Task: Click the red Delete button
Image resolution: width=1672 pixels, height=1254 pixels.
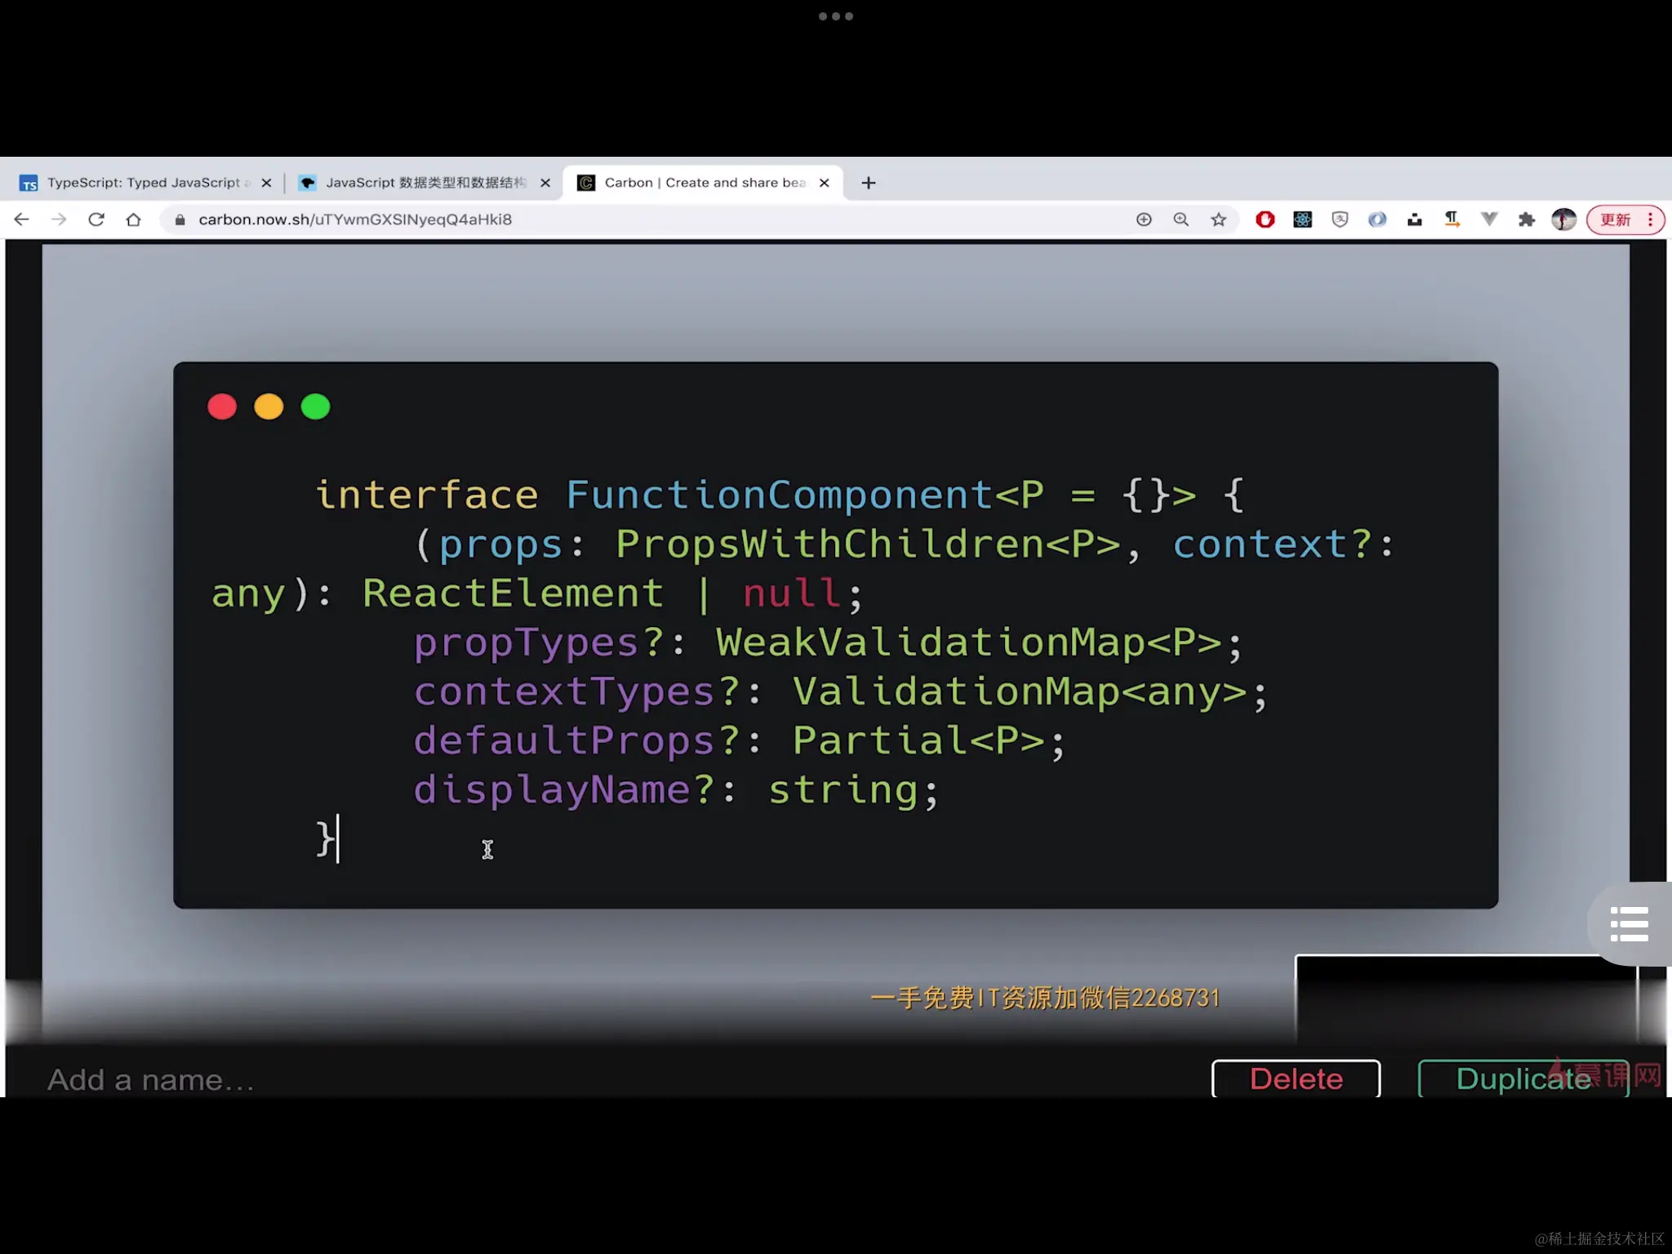Action: (1296, 1078)
